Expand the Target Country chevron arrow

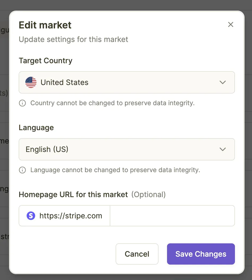(x=222, y=82)
